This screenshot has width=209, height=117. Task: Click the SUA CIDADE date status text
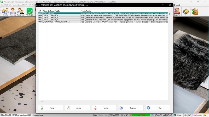22,115
